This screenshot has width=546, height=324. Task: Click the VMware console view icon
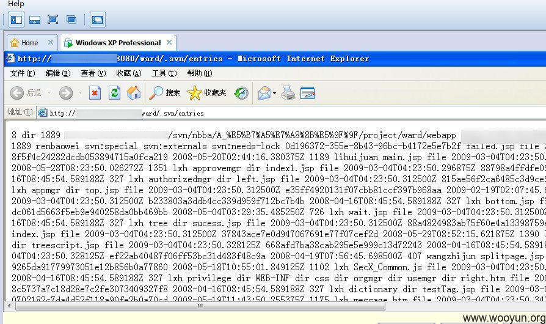98,20
